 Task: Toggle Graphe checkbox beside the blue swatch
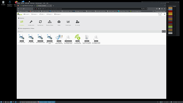[x=174, y=10]
